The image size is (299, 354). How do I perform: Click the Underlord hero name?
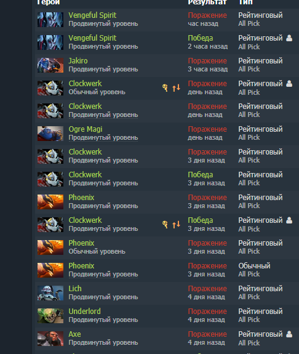click(85, 312)
